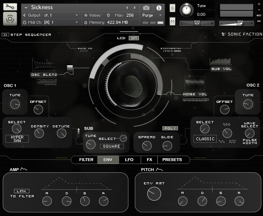Switch to the FX tab
263x216 pixels.
(149, 160)
